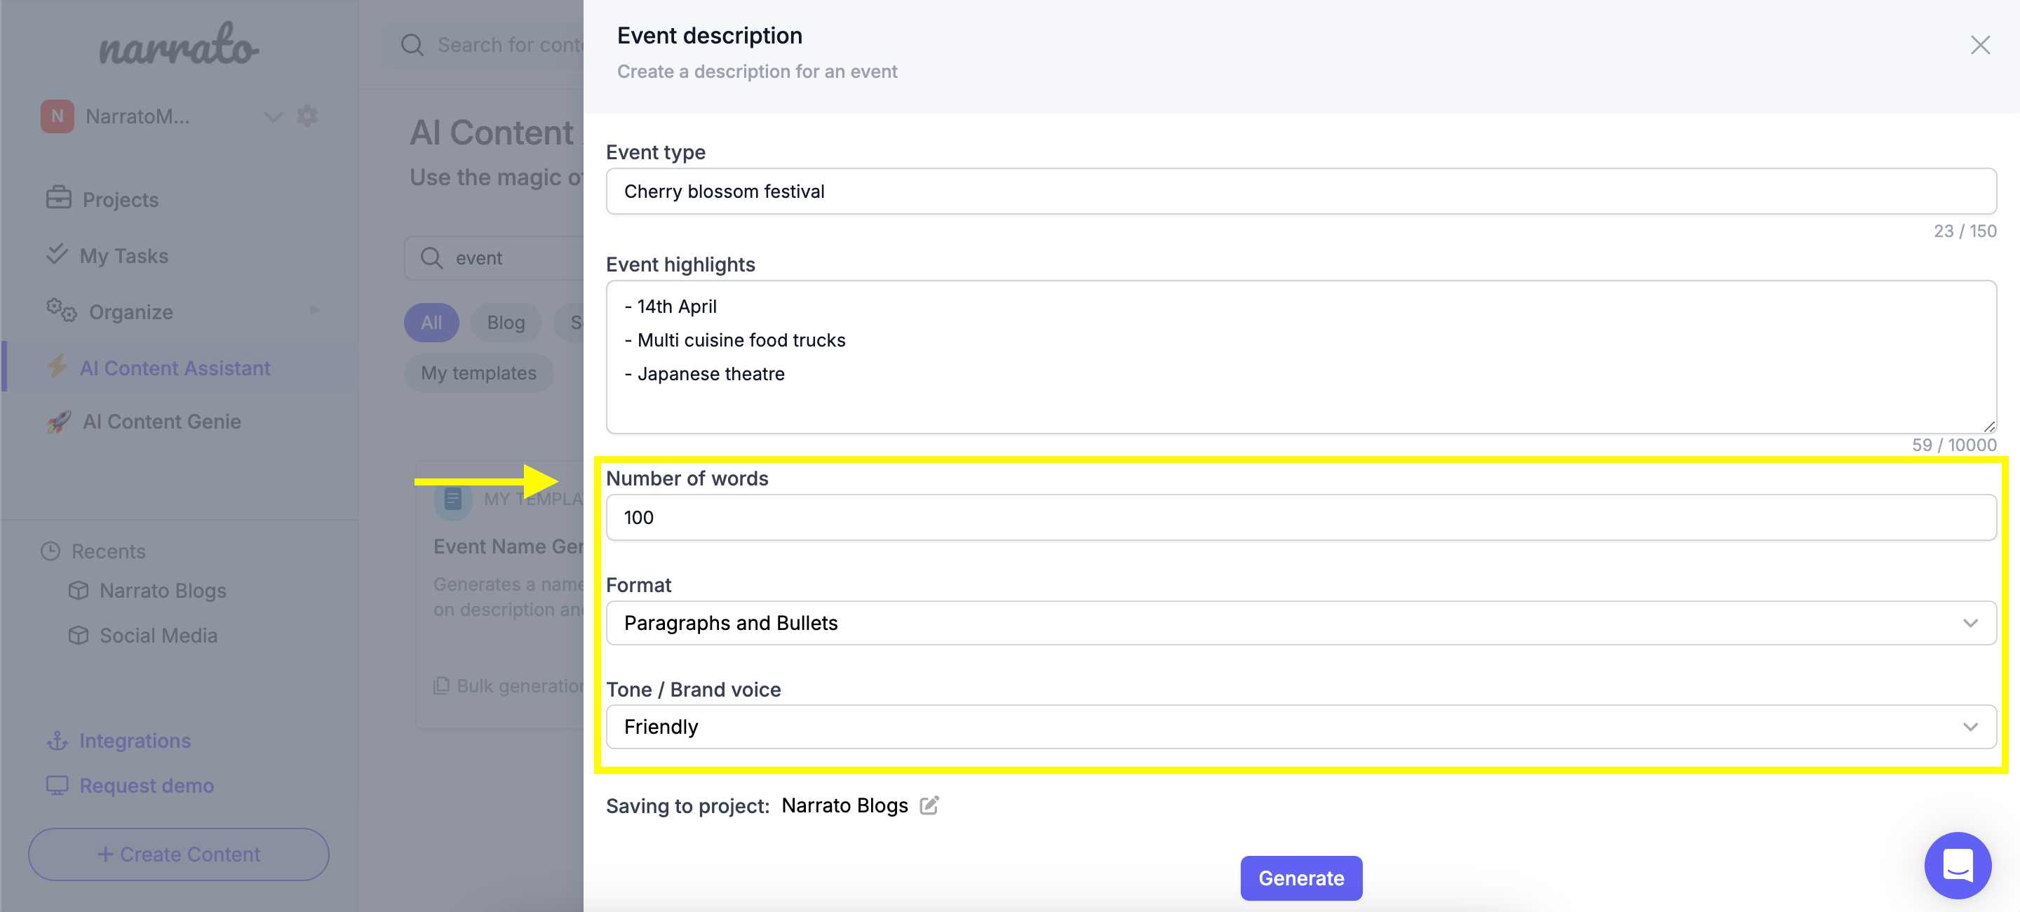
Task: Expand the Organize submenu arrow
Action: pyautogui.click(x=314, y=311)
